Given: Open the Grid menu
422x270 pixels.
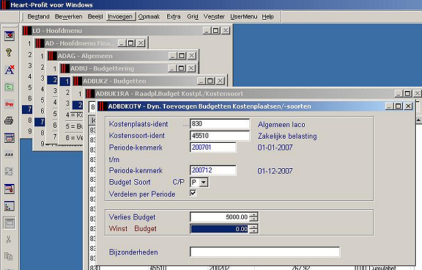Looking at the screenshot, I should tap(193, 16).
